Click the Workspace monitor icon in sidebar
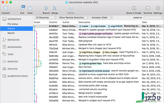 point(4,19)
